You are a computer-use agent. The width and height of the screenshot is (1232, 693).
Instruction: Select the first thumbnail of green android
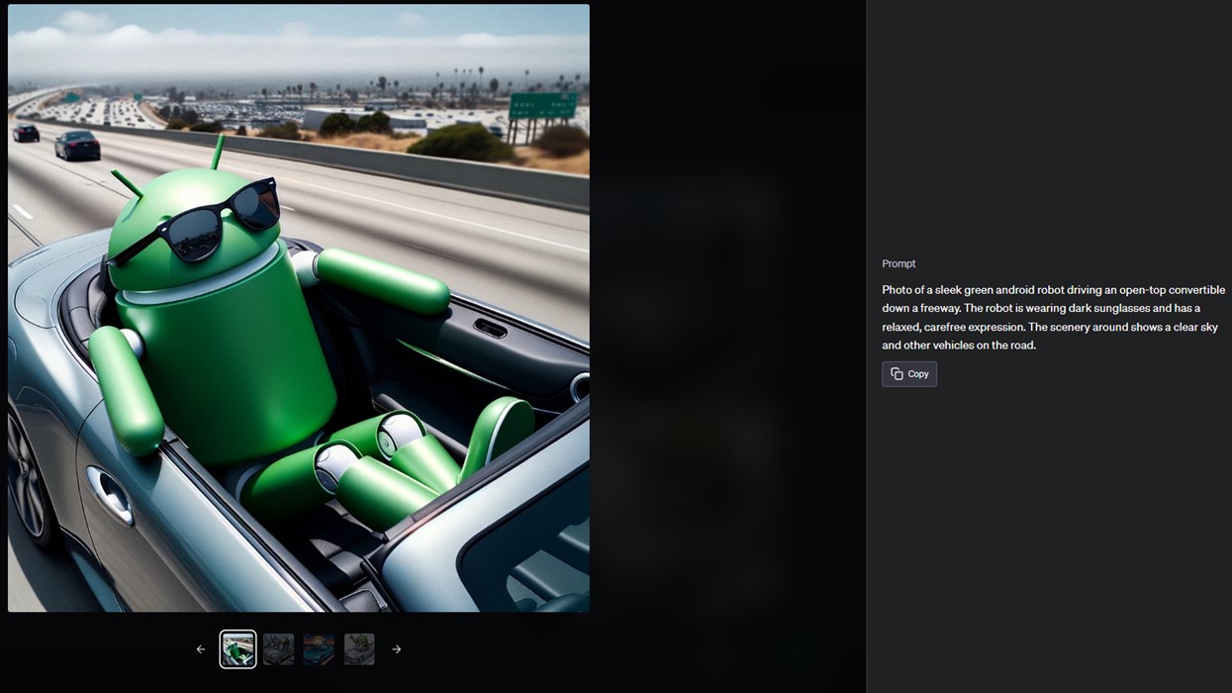tap(237, 649)
